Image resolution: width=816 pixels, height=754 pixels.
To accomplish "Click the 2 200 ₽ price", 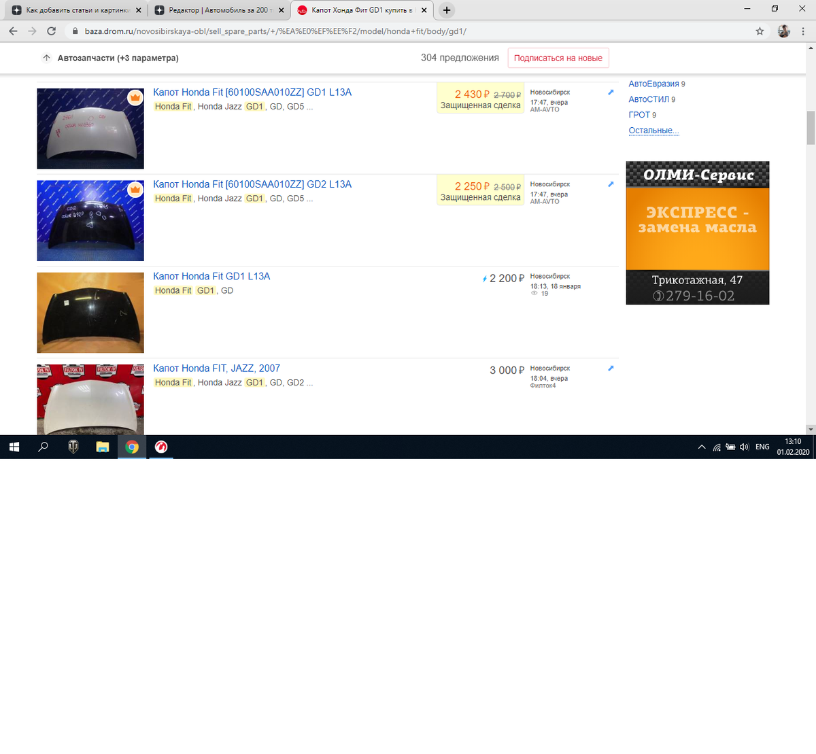I will coord(507,278).
